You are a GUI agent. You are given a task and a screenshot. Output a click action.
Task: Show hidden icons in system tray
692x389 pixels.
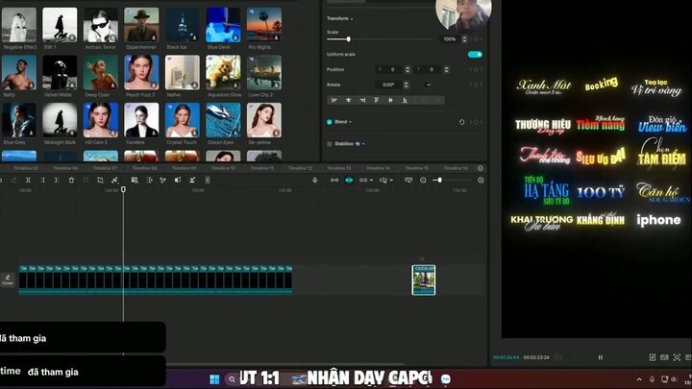pos(639,378)
